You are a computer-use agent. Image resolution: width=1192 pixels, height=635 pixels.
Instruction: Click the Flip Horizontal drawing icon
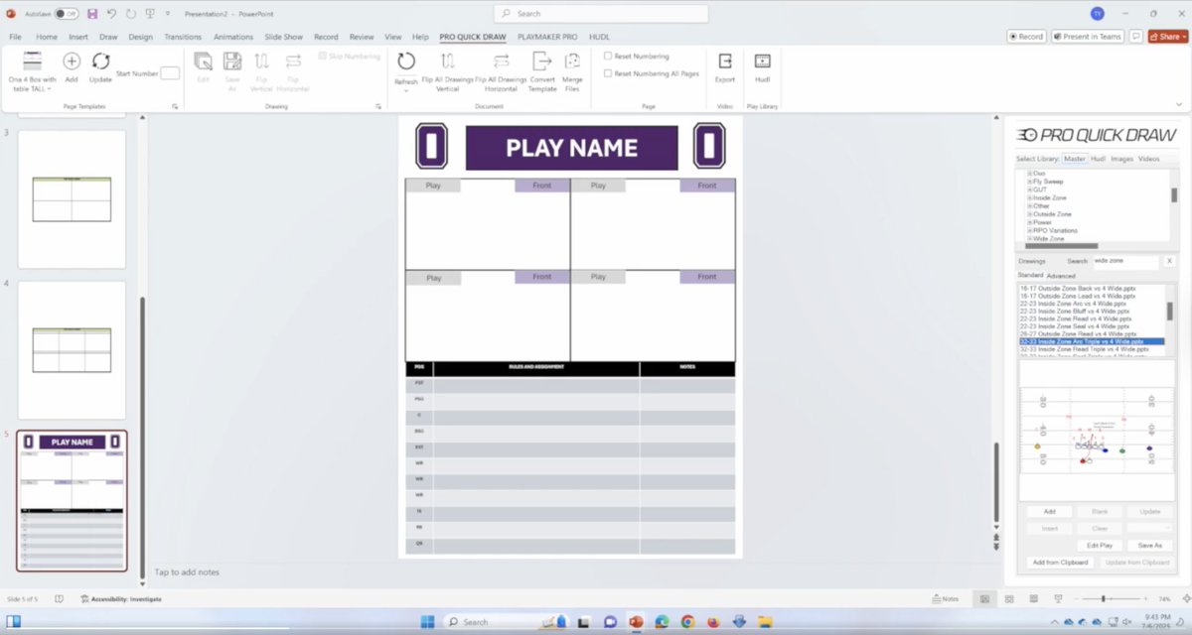[292, 62]
